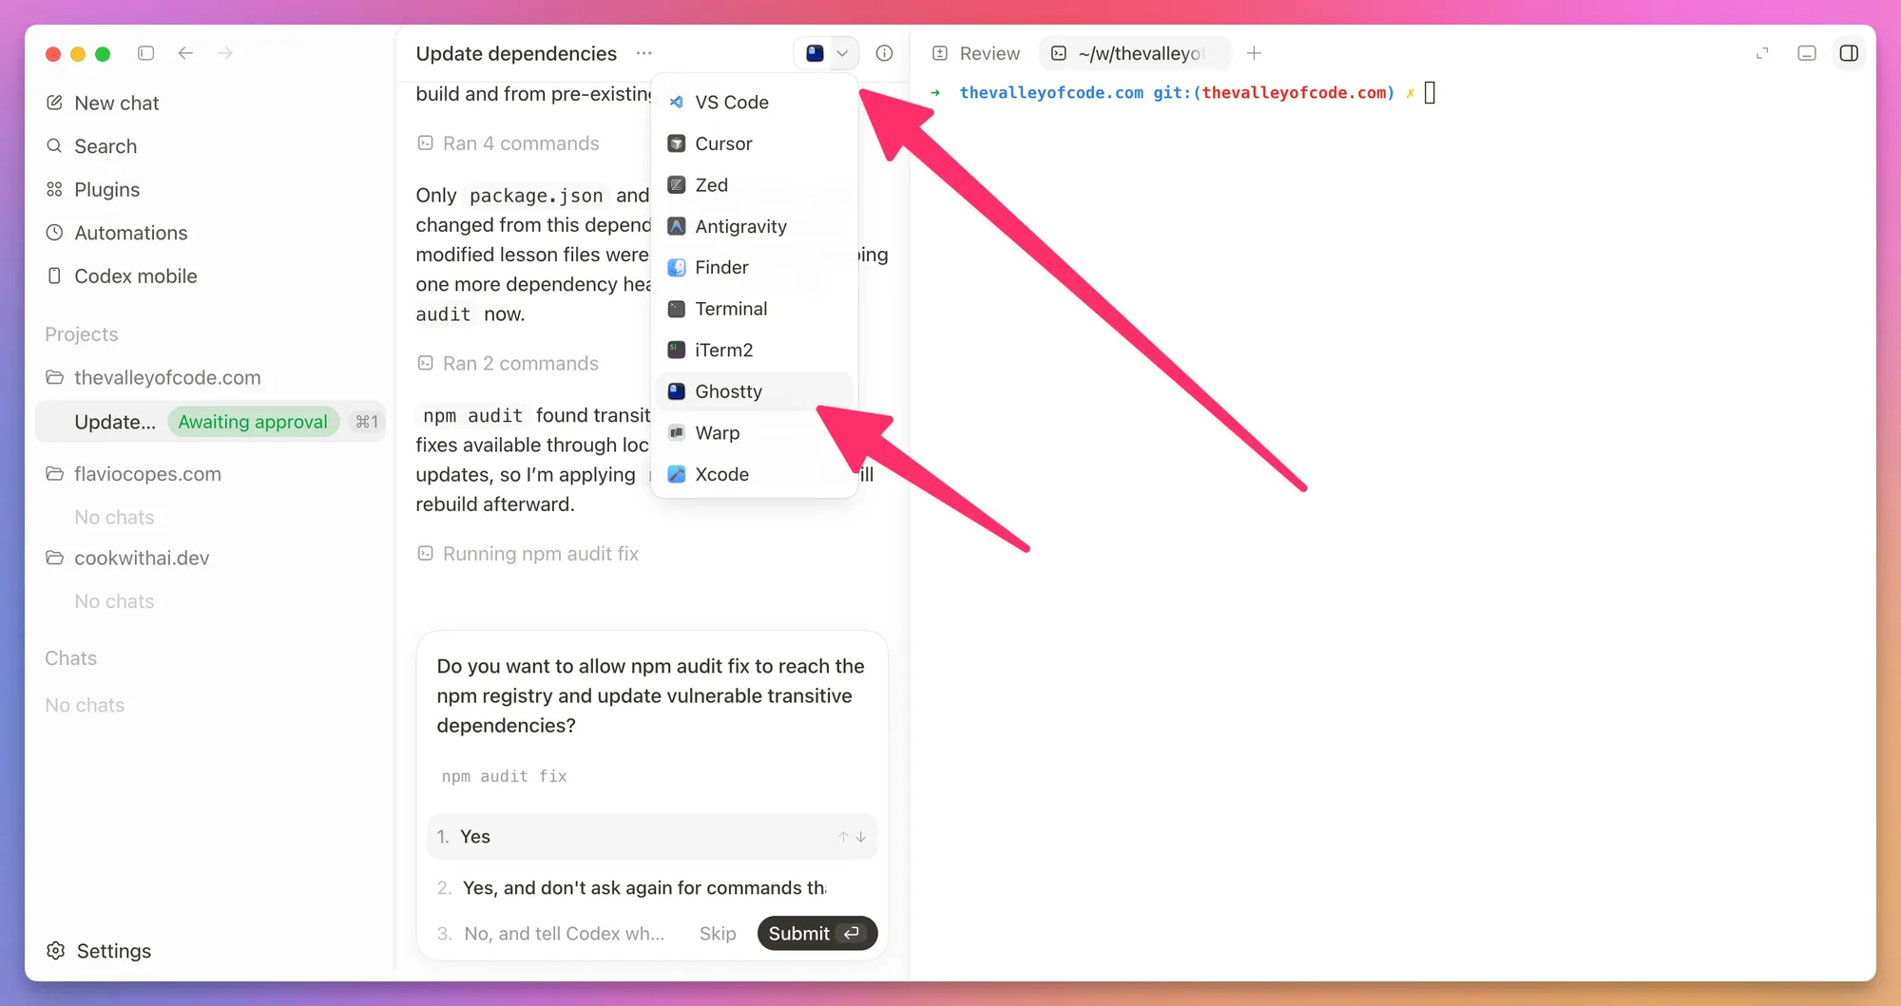1901x1006 pixels.
Task: Choose Xcode from the menu
Action: [755, 474]
